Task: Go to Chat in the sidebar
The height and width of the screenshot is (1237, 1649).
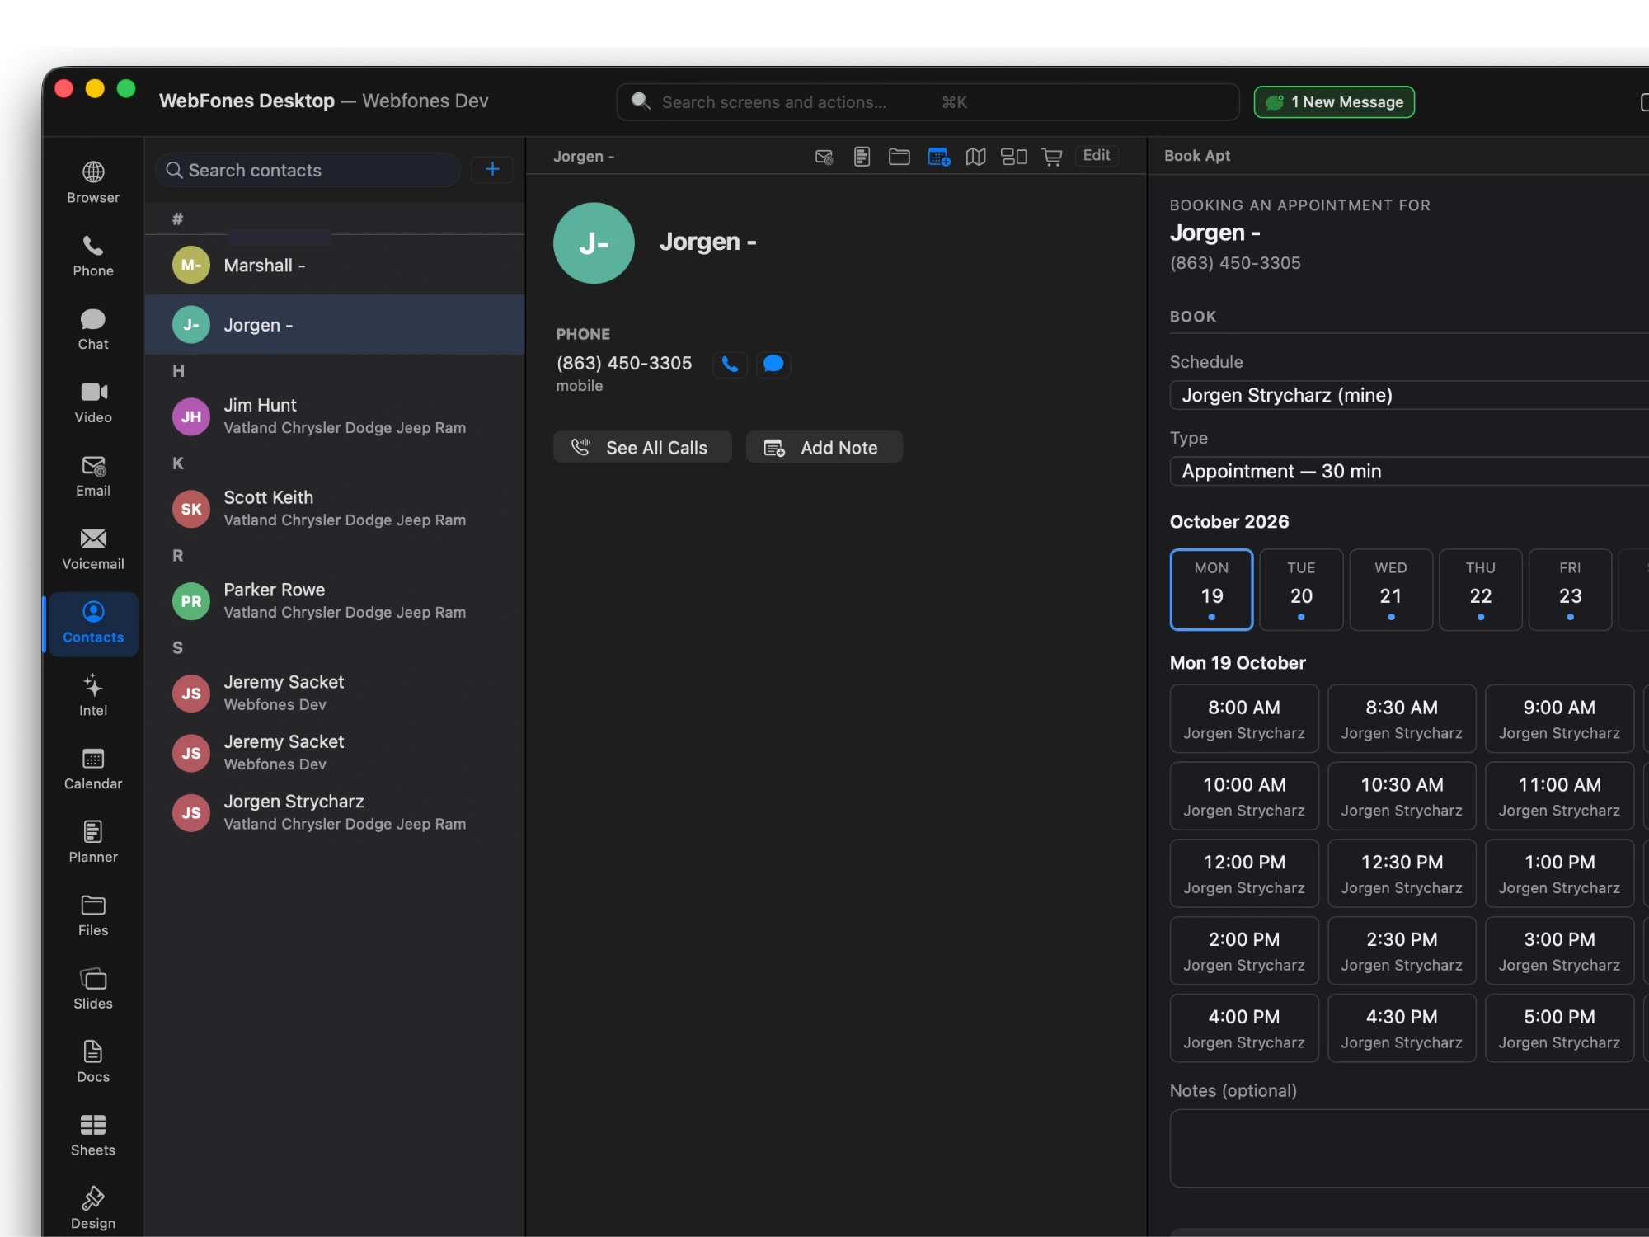Action: [93, 330]
